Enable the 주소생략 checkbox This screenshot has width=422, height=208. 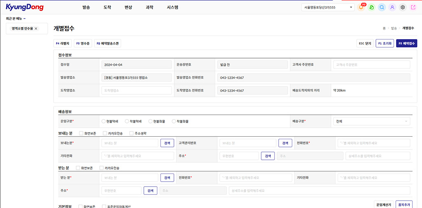[131, 133]
